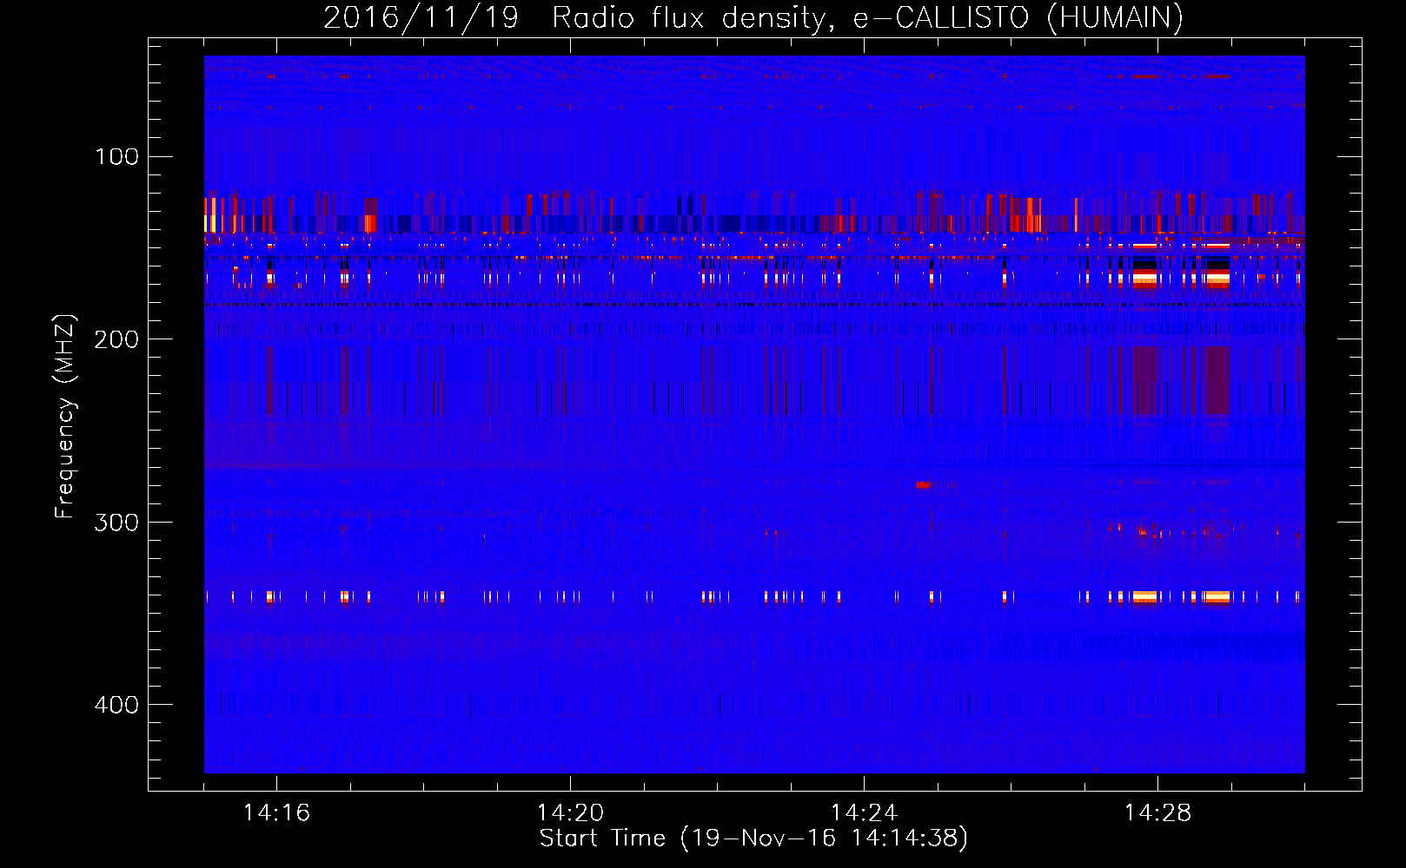Screen dimensions: 1406x868
Task: Click the "Start Time (19-Nov-16 14:14:38)" label
Action: point(753,838)
